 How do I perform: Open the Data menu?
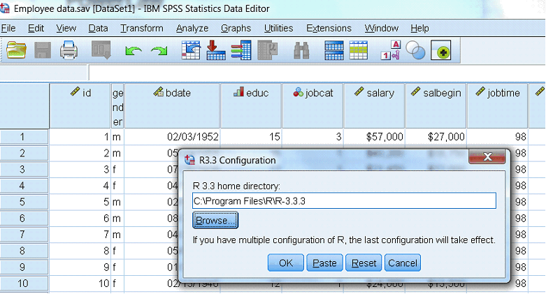(x=98, y=28)
